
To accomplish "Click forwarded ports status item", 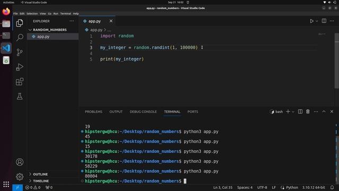I will click(x=49, y=187).
